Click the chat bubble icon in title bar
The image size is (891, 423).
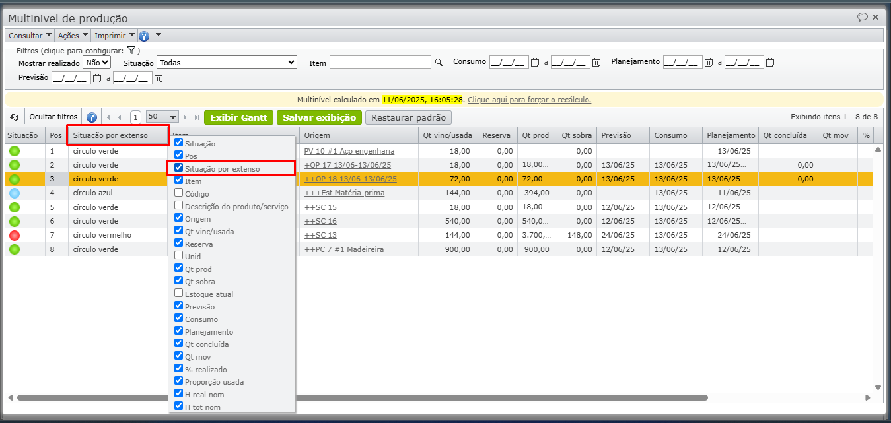[862, 18]
